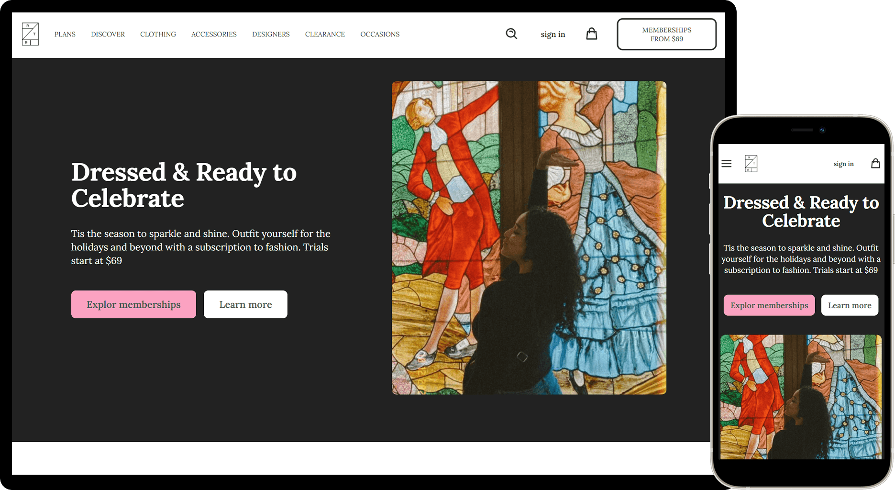Click the desktop site logo icon

pos(30,34)
